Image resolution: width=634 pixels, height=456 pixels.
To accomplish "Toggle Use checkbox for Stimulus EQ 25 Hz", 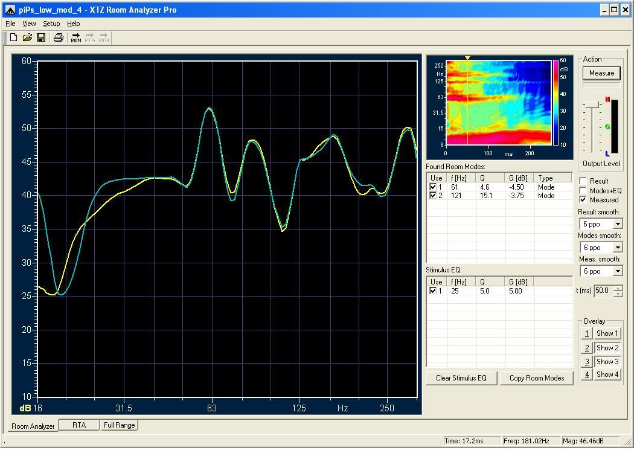I will [x=433, y=291].
